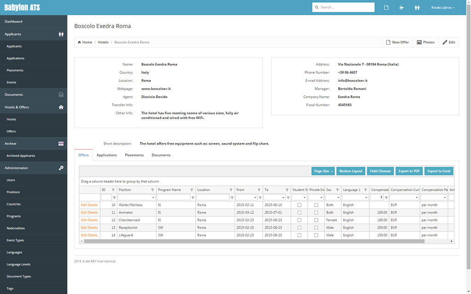Click the grid's horizontal scrollbar thumb

coord(254,241)
